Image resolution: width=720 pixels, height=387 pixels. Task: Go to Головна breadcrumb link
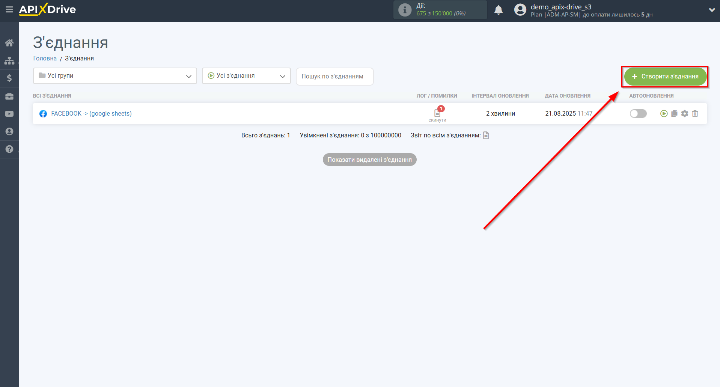pyautogui.click(x=45, y=58)
